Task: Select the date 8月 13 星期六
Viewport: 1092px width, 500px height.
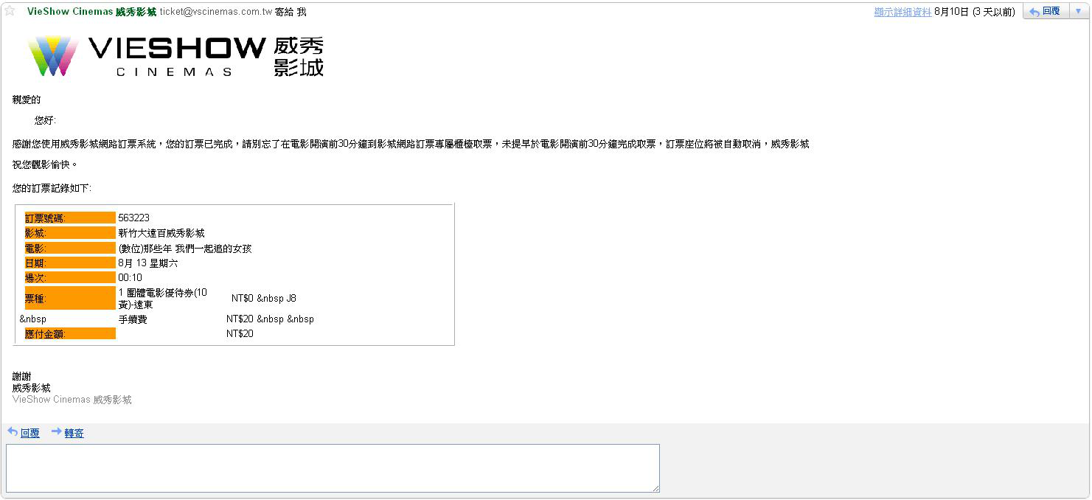Action: pos(147,263)
